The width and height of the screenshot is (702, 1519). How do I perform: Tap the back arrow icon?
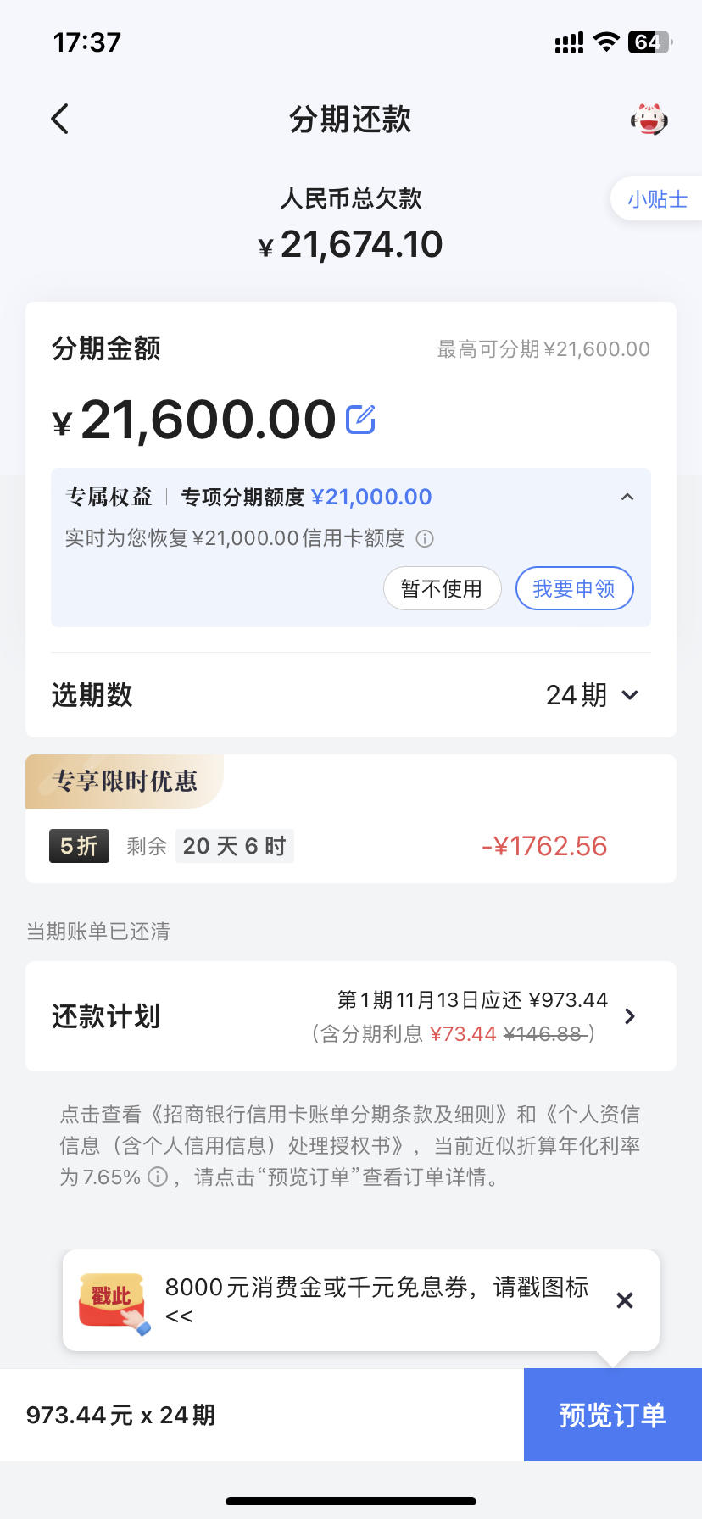pyautogui.click(x=59, y=120)
